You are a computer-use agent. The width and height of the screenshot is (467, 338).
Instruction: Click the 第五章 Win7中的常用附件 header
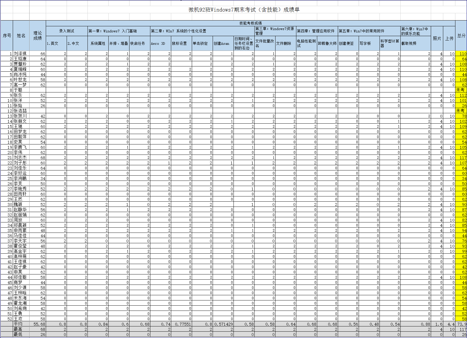(369, 31)
